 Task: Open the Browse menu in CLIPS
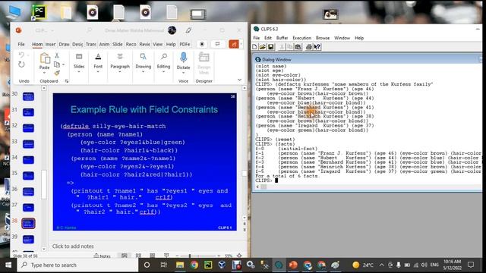(323, 38)
